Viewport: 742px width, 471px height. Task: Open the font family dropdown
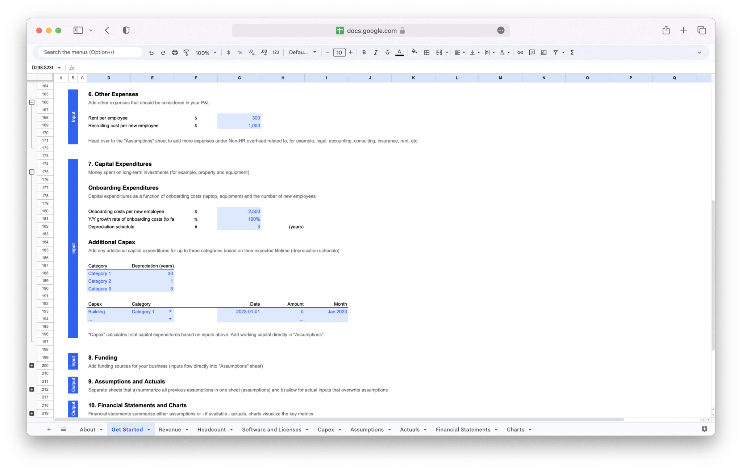point(303,52)
